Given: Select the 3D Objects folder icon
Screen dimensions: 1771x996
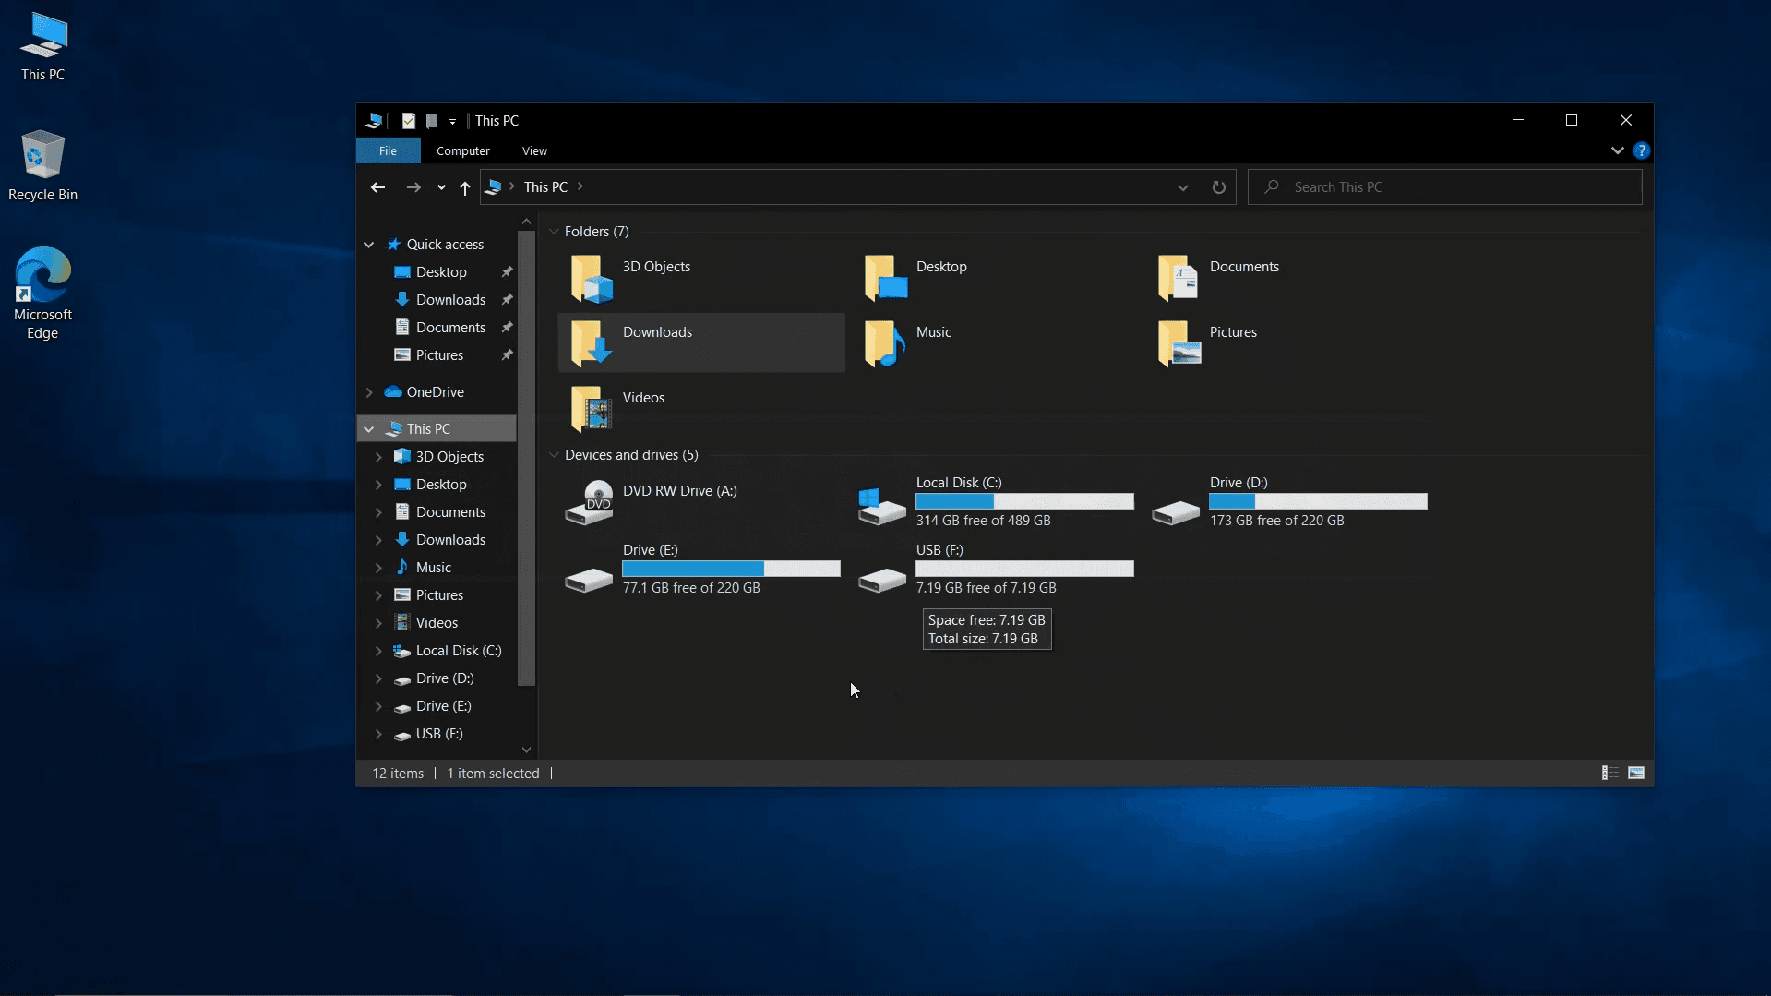Looking at the screenshot, I should [592, 278].
